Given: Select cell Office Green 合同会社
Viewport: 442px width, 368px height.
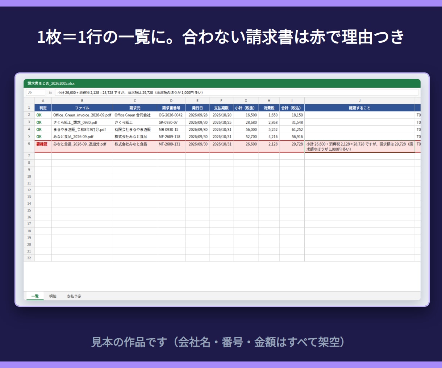Looking at the screenshot, I should point(135,115).
